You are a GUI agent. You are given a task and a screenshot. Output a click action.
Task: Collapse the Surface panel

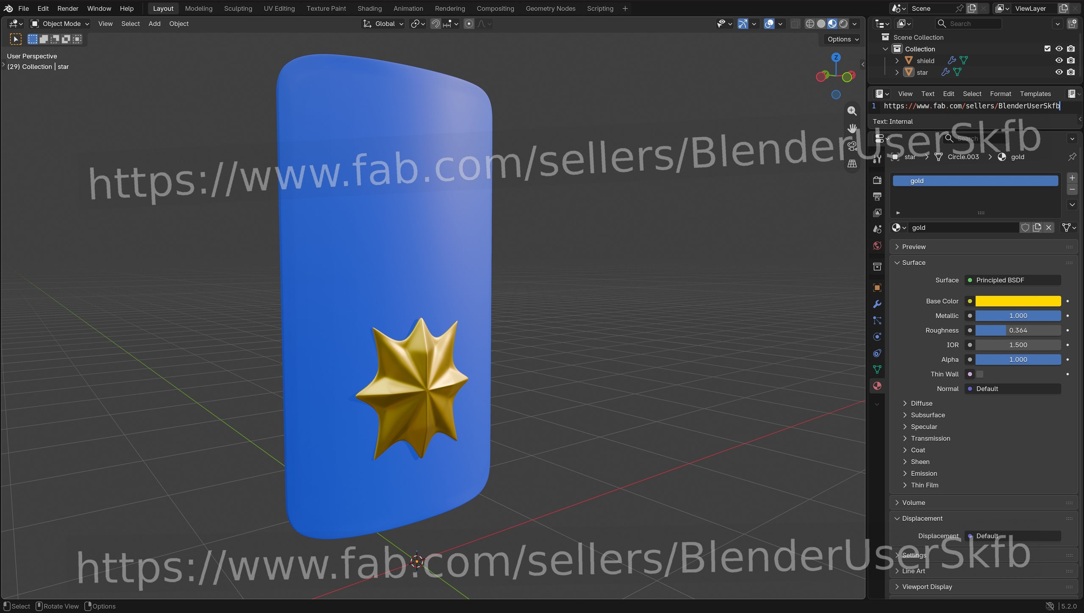[913, 263]
